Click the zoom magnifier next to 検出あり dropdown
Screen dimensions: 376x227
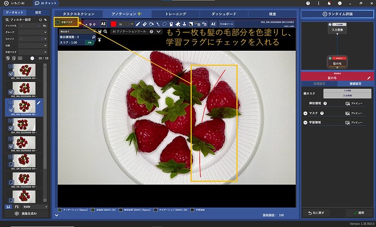(105, 32)
